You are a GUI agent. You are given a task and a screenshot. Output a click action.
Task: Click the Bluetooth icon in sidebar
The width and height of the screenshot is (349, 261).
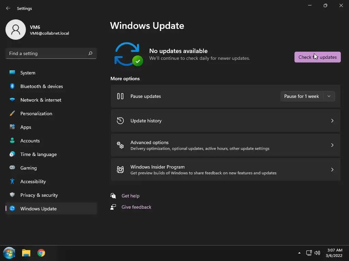12,86
